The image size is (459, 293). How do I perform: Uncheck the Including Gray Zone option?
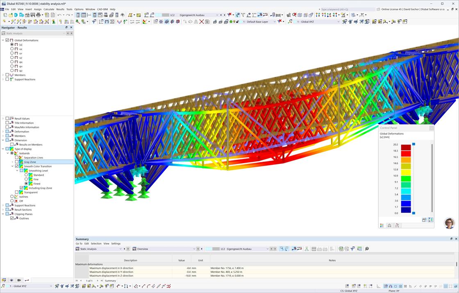(x=20, y=188)
